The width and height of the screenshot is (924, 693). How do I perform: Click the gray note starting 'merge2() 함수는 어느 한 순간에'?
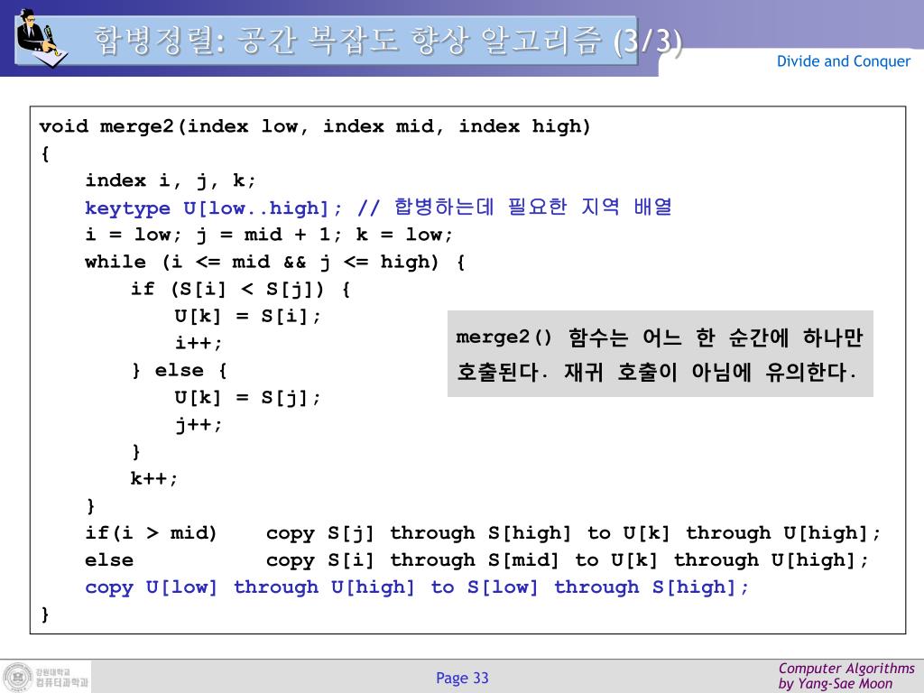click(x=660, y=354)
